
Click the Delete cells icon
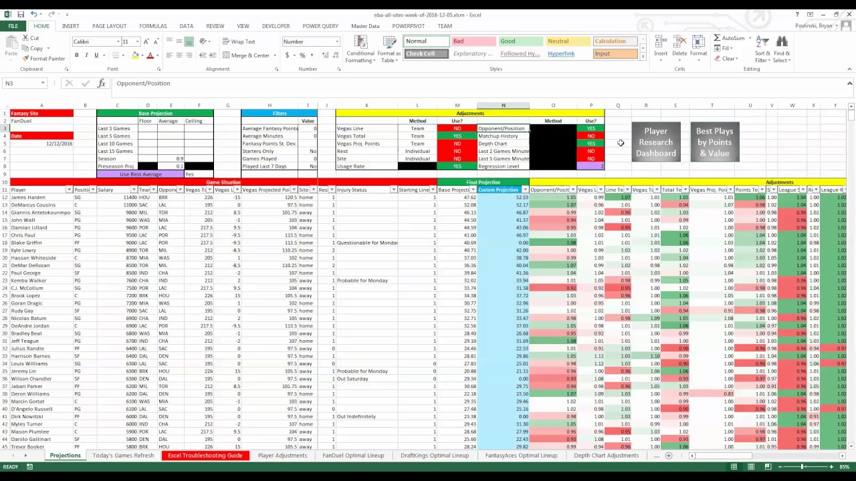click(679, 42)
